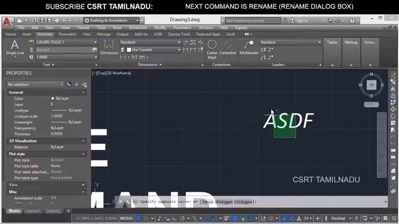Collapse the Plot style section
399x224 pixels.
pyautogui.click(x=83, y=154)
